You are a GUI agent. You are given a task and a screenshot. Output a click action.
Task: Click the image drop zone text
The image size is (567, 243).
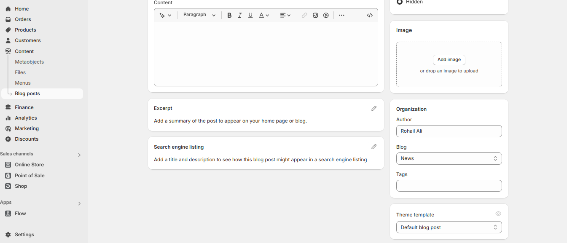tap(449, 71)
